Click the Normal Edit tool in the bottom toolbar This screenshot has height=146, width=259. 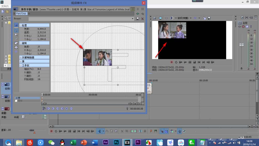tap(99, 131)
